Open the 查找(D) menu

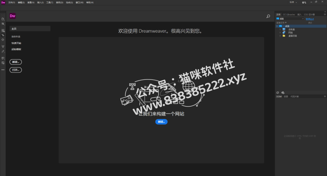(60, 2)
